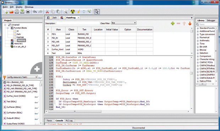Click the Print toolbar icon
The image size is (220, 131).
click(28, 11)
